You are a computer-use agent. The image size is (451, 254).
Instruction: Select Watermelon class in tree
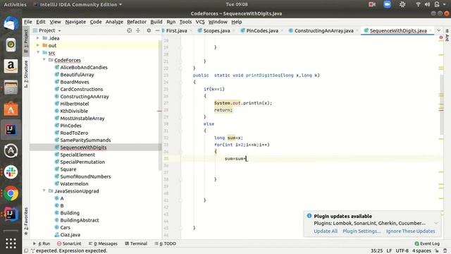pos(74,183)
